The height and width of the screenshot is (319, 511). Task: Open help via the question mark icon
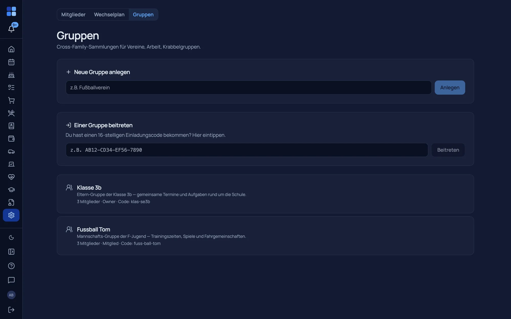tap(11, 266)
